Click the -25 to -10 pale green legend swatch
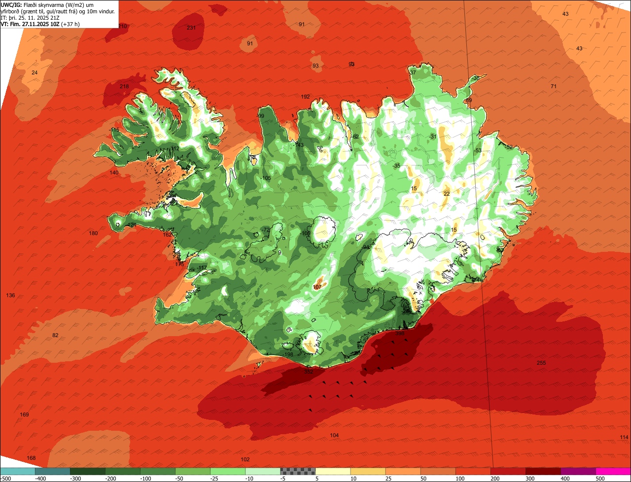The image size is (631, 482). pos(227,471)
